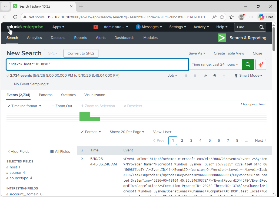Click the Splunk Enterprise logo
279x197 pixels.
pos(25,27)
